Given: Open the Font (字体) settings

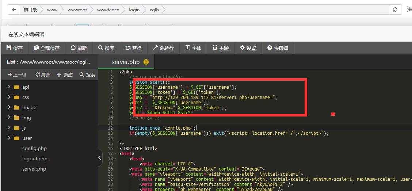Looking at the screenshot, I should click(193, 48).
